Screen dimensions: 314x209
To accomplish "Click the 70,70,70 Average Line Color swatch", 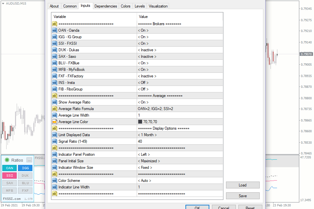I will pos(140,122).
